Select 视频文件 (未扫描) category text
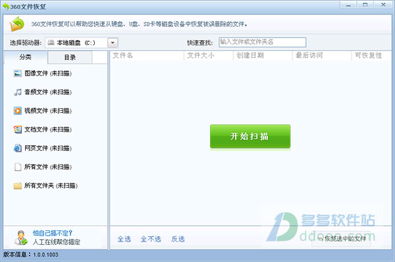The width and height of the screenshot is (395, 262). click(48, 111)
